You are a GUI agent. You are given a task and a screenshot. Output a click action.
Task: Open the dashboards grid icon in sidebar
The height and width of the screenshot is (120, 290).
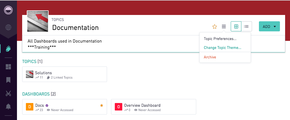pyautogui.click(x=8, y=67)
